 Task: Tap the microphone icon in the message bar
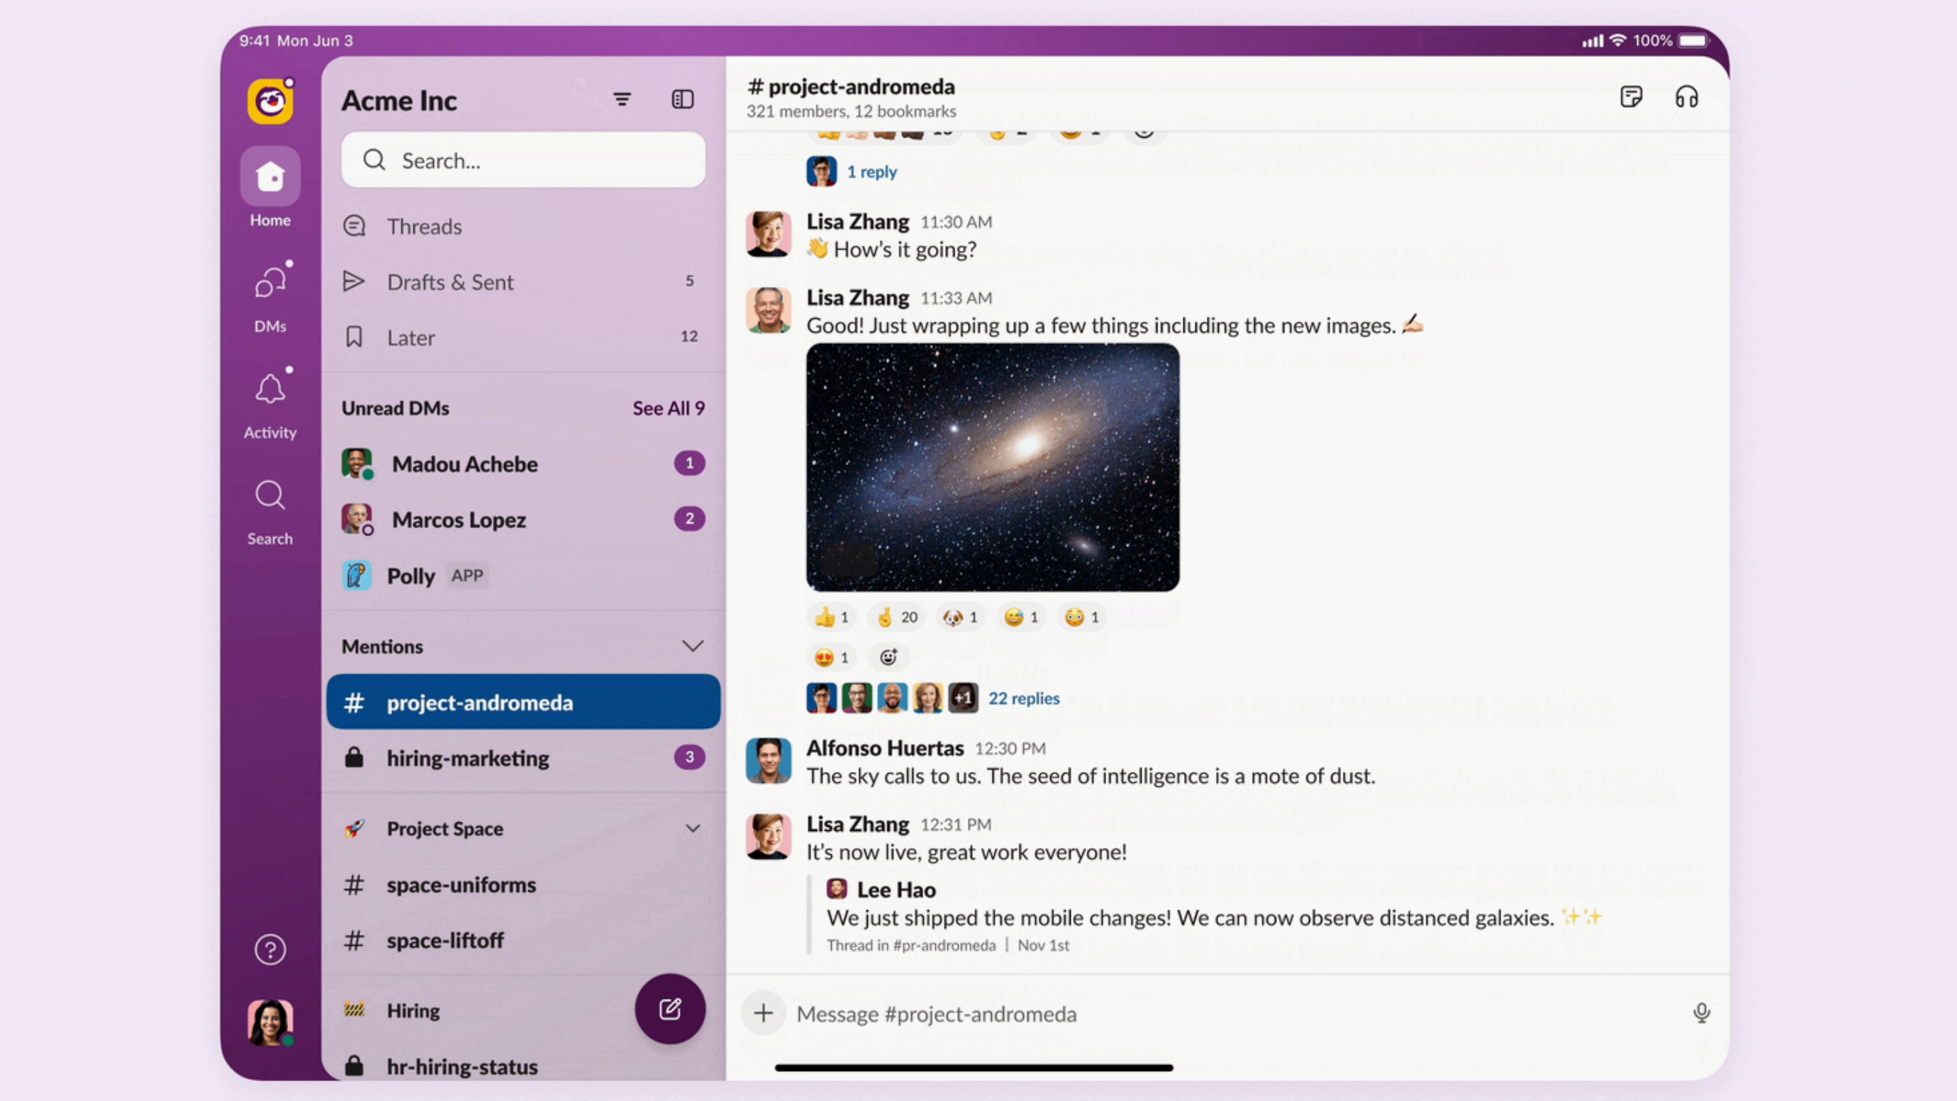[1701, 1013]
